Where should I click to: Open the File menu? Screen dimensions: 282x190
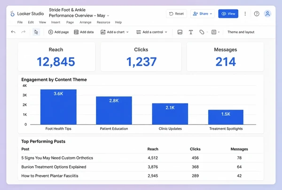click(x=20, y=22)
